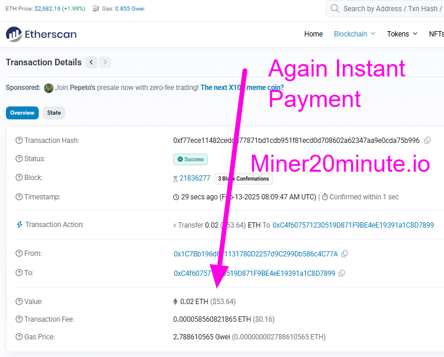
Task: Open the Tokens dropdown menu
Action: 402,34
